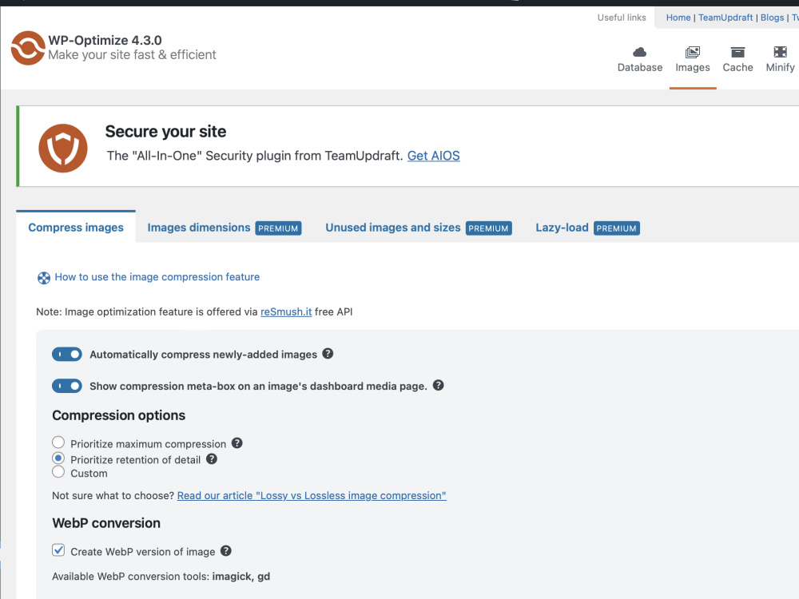The height and width of the screenshot is (599, 799).
Task: Click the 'Compression options' heading
Action: coord(119,415)
